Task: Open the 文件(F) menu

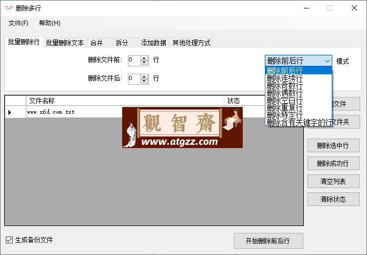Action: tap(18, 23)
